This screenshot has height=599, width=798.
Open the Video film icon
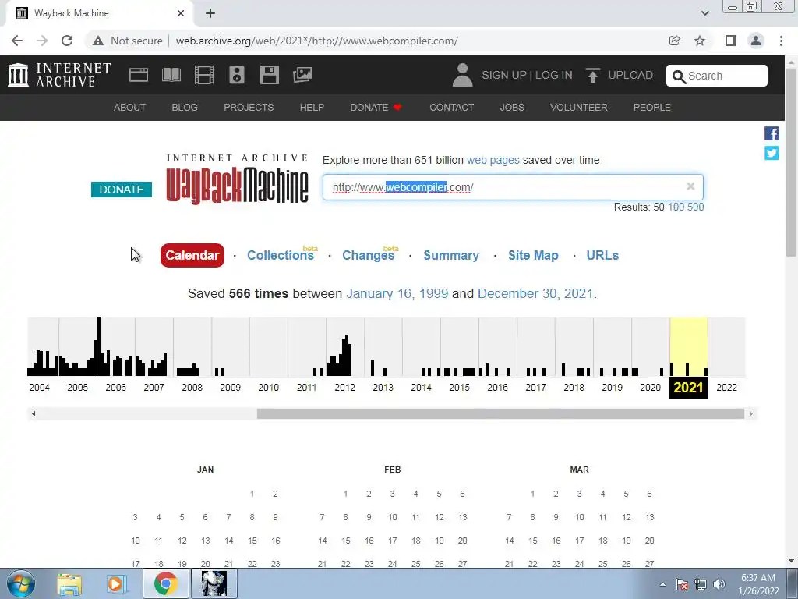(204, 75)
